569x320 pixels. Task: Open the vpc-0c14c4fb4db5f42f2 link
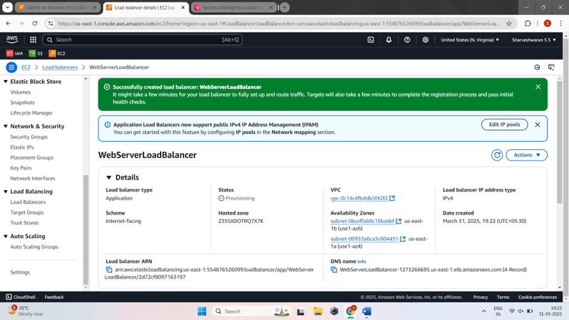(359, 198)
